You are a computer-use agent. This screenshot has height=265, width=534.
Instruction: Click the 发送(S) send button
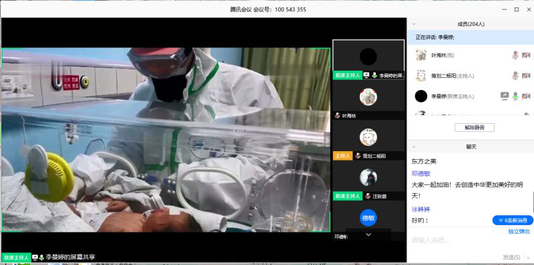click(511, 257)
